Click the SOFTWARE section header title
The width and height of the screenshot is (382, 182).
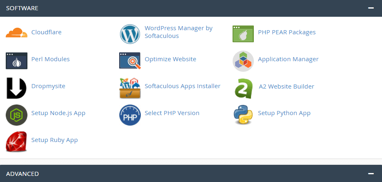click(22, 8)
